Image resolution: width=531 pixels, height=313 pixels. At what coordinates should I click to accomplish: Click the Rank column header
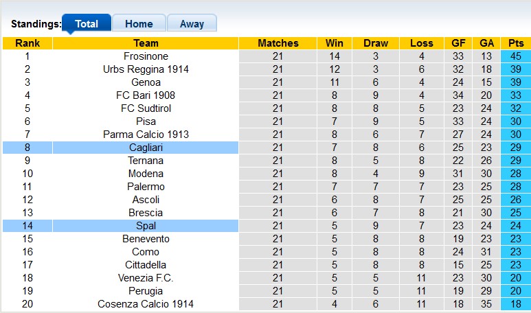pos(27,43)
